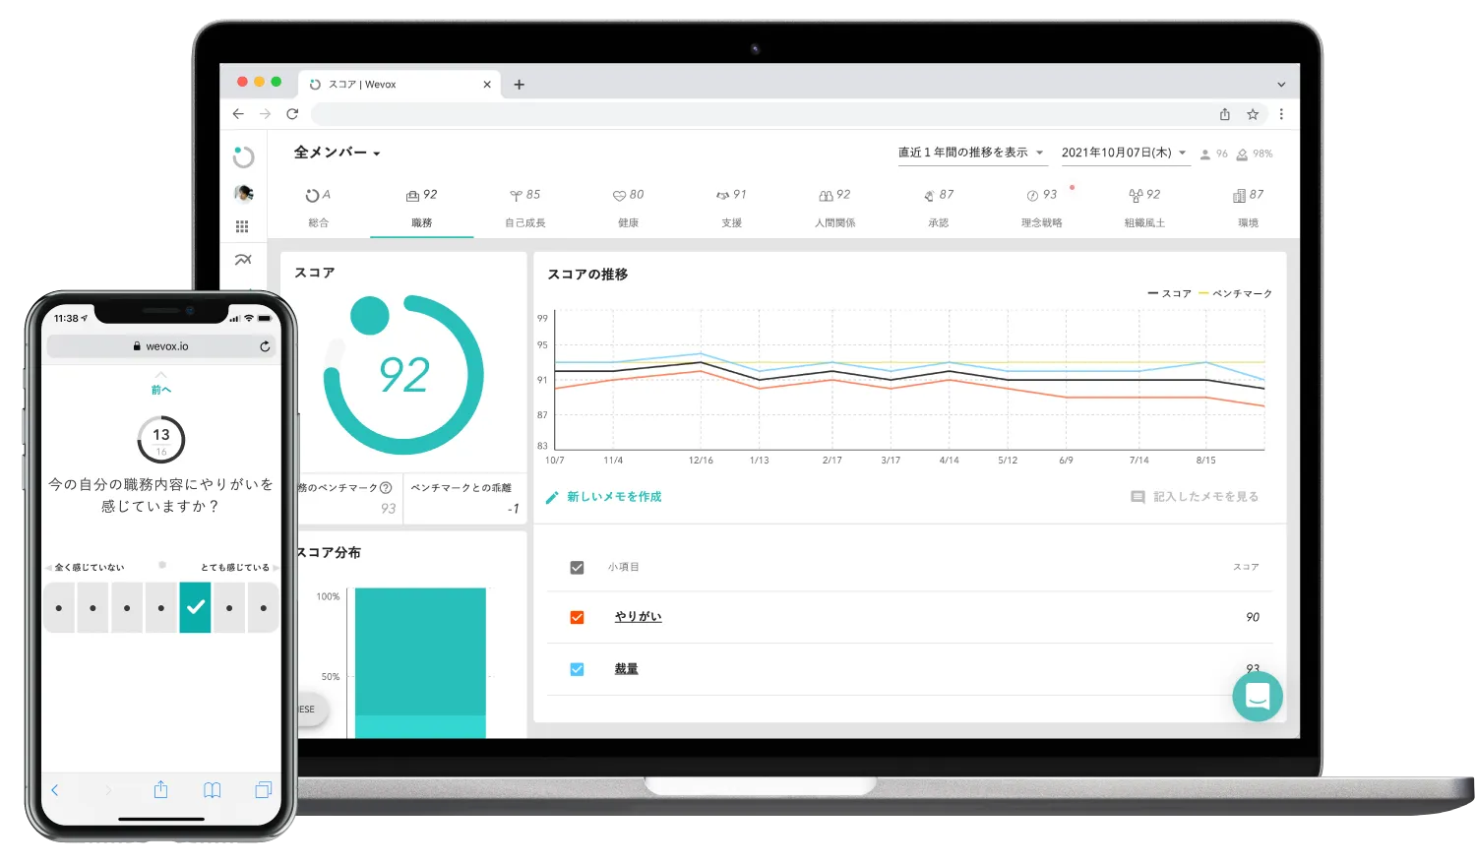Open the apps grid icon in sidebar
Image resolution: width=1476 pixels, height=865 pixels.
(x=242, y=226)
